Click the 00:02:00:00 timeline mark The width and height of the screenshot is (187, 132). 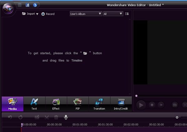[131, 124]
